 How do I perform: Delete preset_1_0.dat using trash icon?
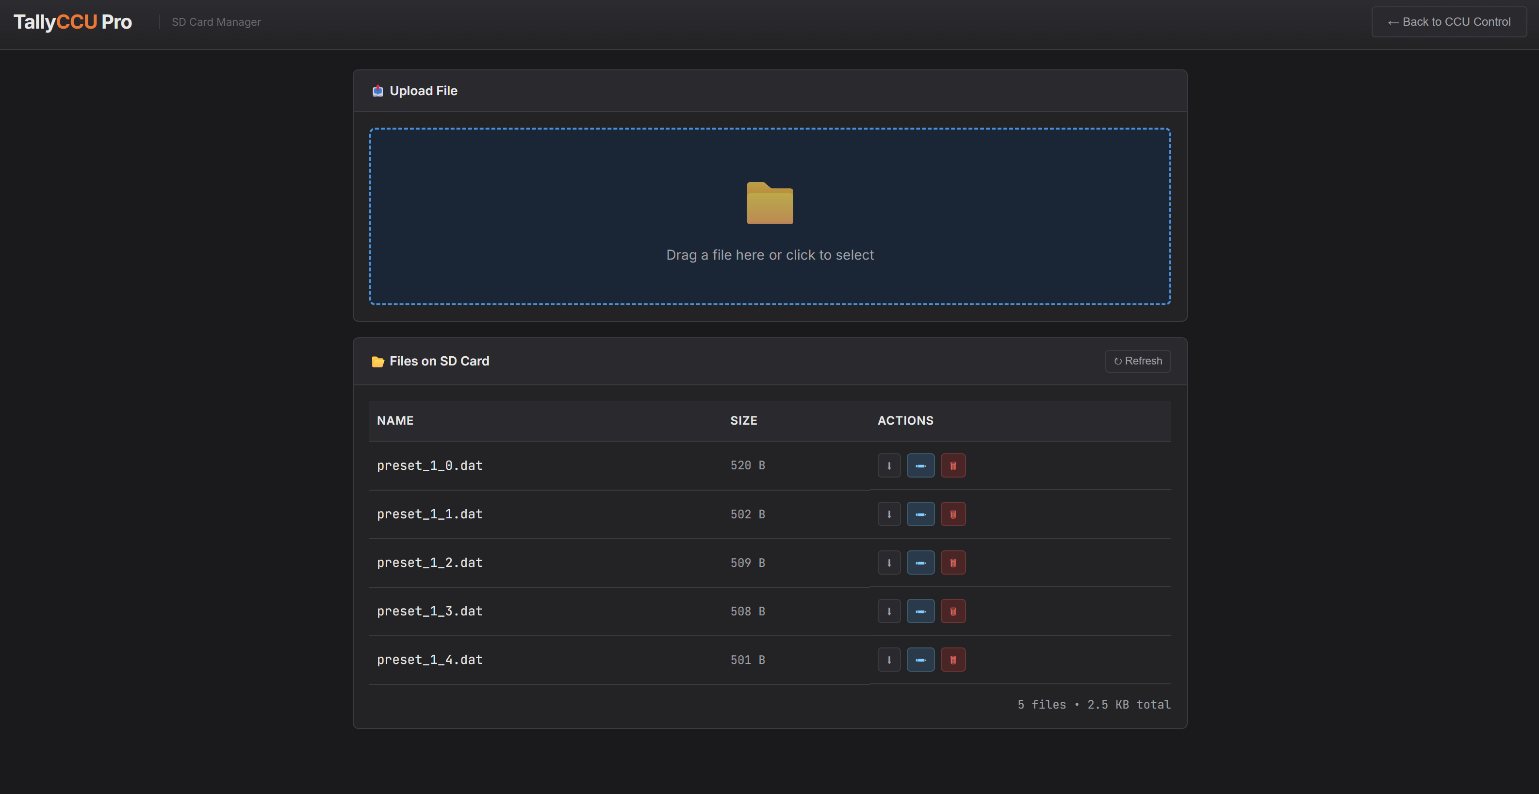[x=953, y=465]
